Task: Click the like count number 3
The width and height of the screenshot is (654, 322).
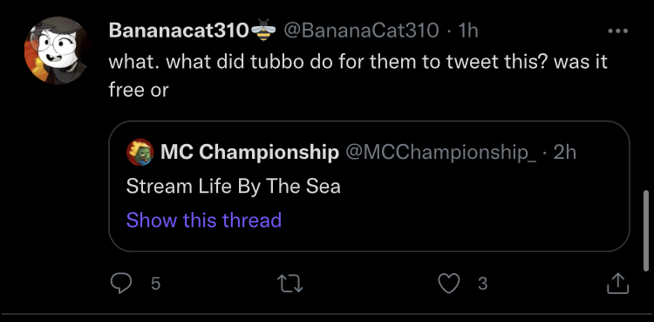Action: coord(482,284)
